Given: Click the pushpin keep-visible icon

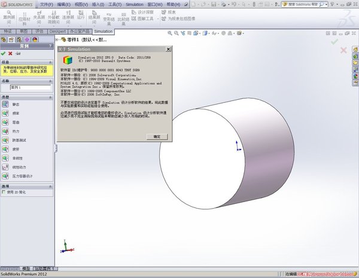Looking at the screenshot, I should pyautogui.click(x=18, y=53).
